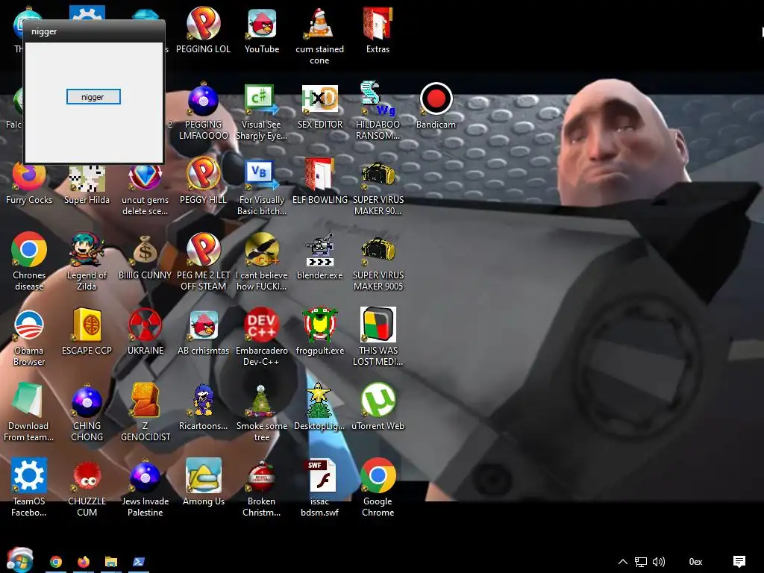Open the Chrones disease Chrome shortcut

click(29, 249)
